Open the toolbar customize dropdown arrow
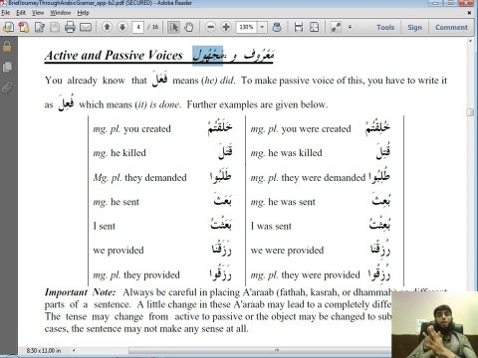478x358 pixels. [350, 27]
